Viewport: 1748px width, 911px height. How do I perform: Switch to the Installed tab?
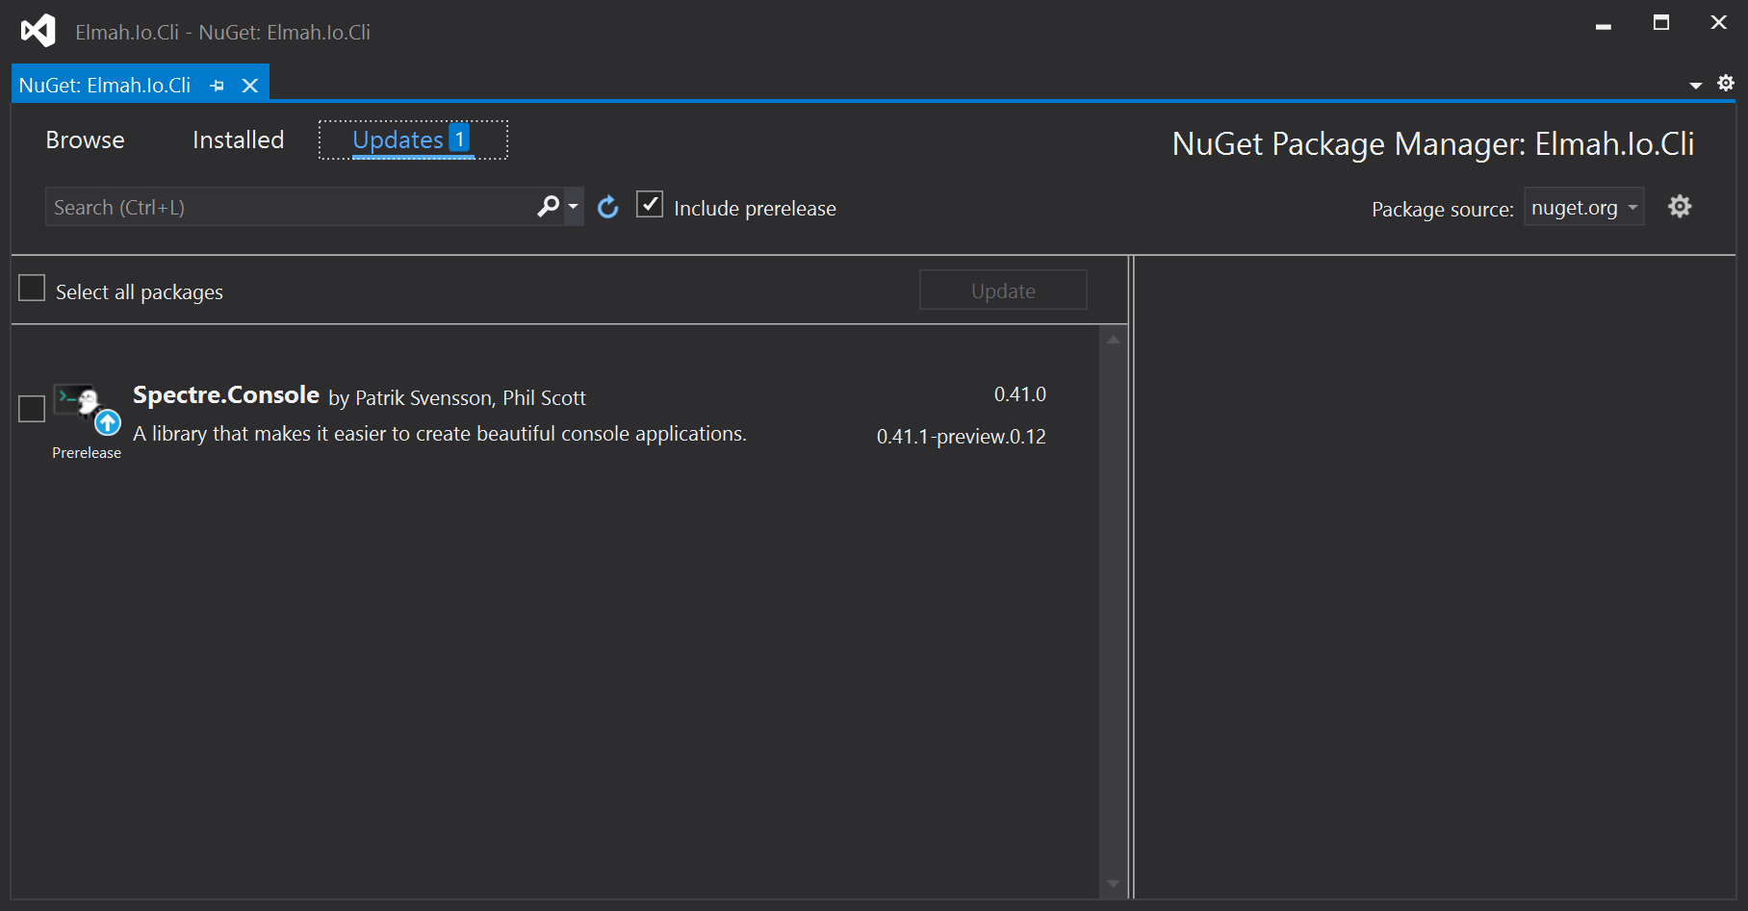238,139
